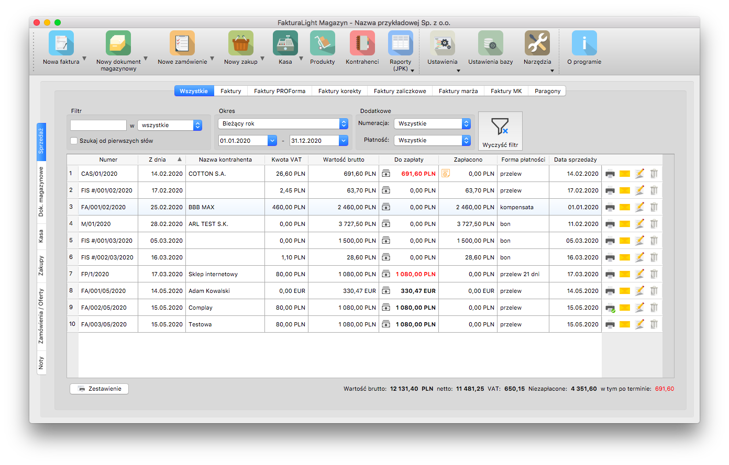Screen dimensions: 729x465
Task: Open the Ustawienia settings icon
Action: pos(443,43)
